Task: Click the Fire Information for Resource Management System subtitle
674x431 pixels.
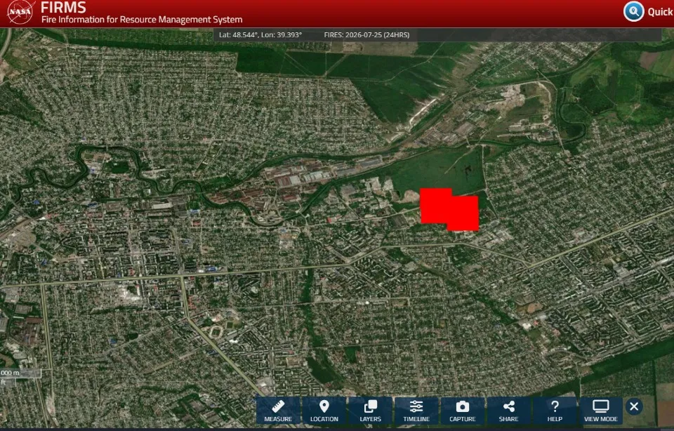Action: click(142, 20)
